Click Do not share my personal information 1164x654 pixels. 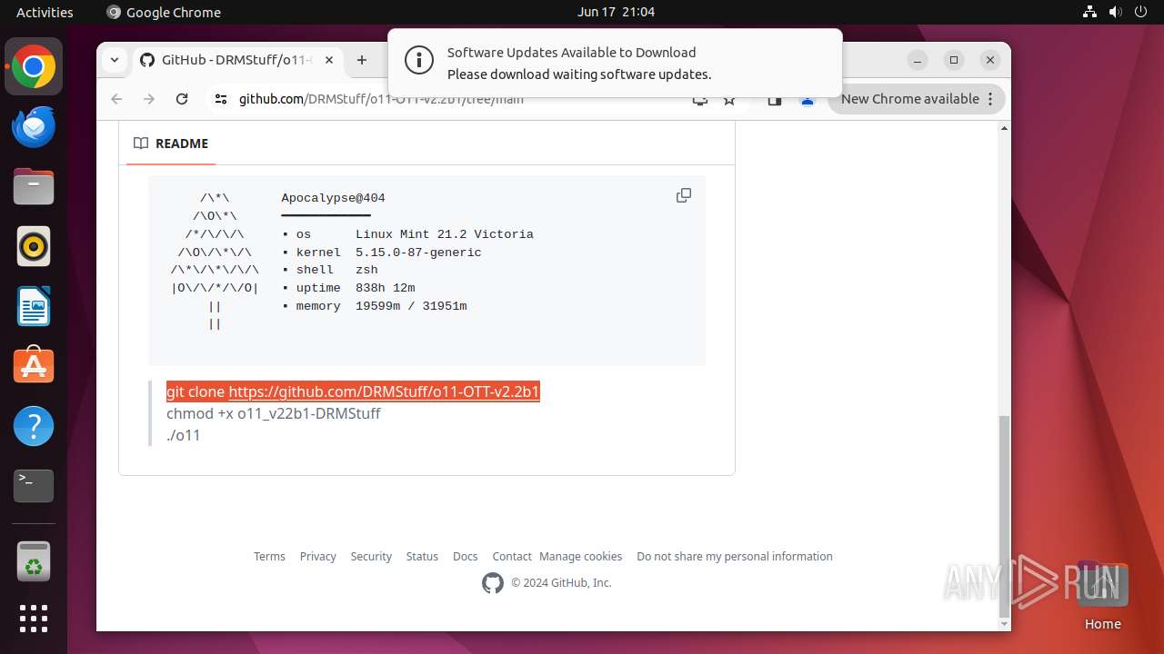click(735, 556)
